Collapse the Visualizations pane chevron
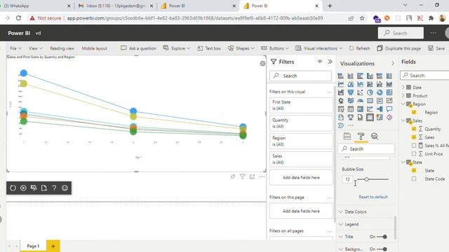Viewport: 449px width, 252px height. pos(393,64)
